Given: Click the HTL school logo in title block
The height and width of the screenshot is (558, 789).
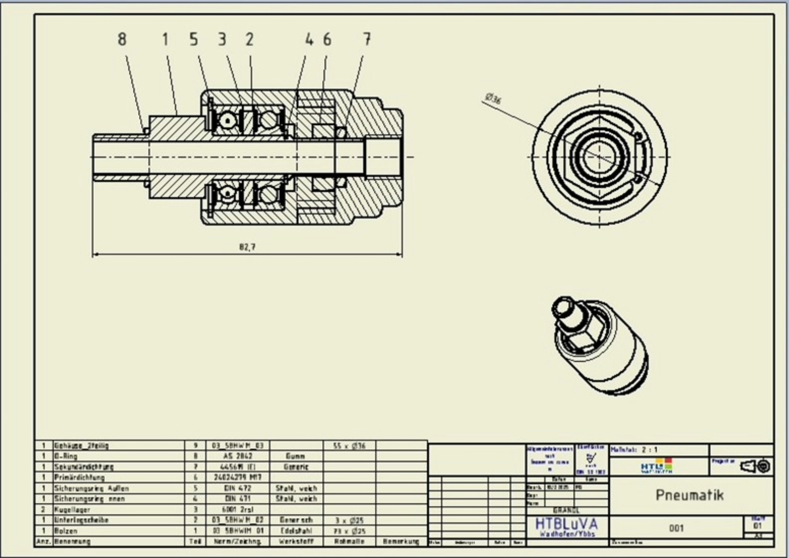Looking at the screenshot, I should click(x=657, y=466).
